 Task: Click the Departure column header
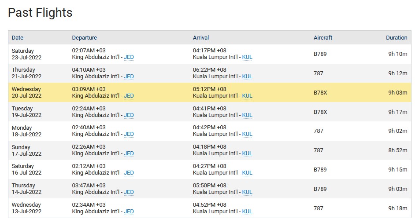tap(85, 37)
